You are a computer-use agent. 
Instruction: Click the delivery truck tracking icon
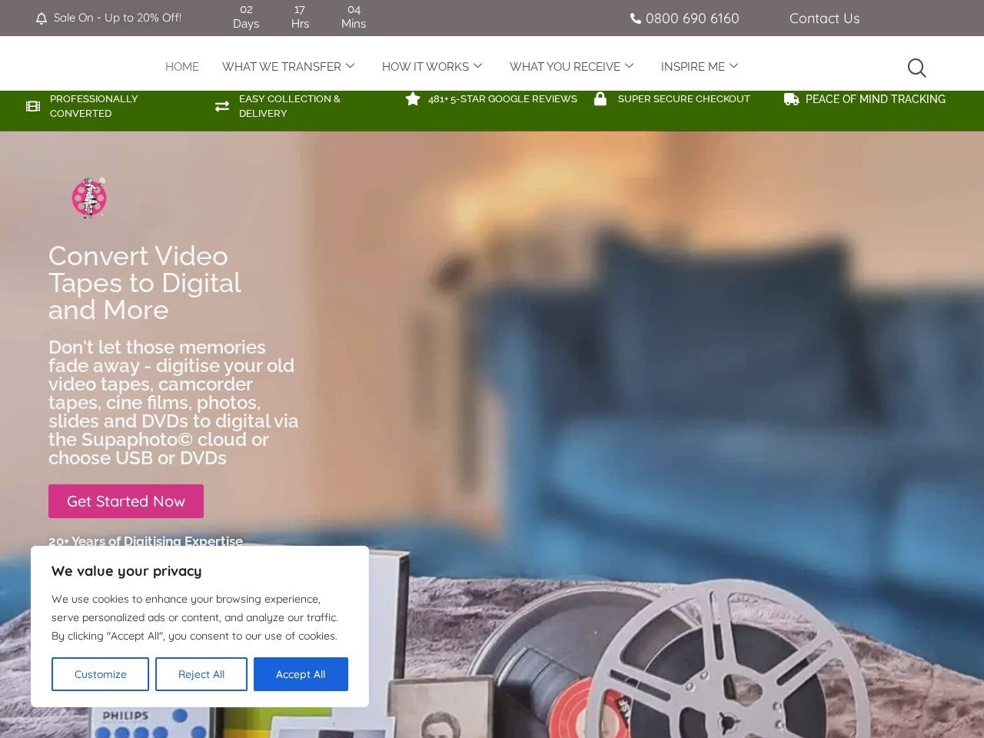pos(791,99)
